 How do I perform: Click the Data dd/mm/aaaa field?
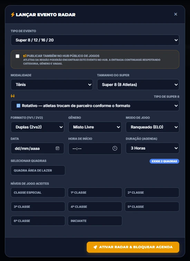pos(37,148)
